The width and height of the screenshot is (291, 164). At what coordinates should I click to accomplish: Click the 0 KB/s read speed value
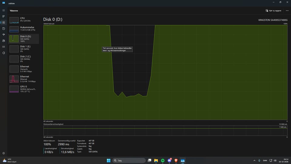click(49, 152)
